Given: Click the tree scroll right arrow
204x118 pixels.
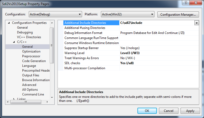Looking at the screenshot, I should [47, 102].
